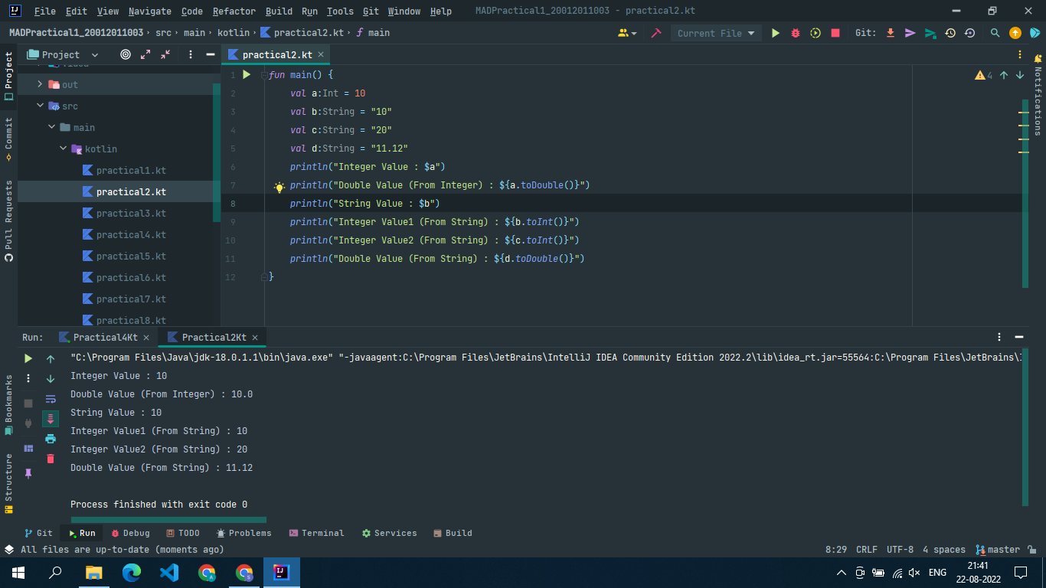Open Code With Me dropdown

click(627, 33)
